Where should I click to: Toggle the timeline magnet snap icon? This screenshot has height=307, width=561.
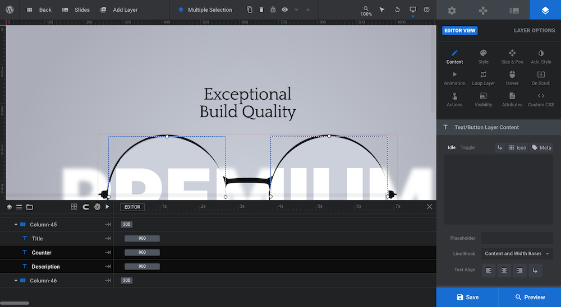pos(86,207)
